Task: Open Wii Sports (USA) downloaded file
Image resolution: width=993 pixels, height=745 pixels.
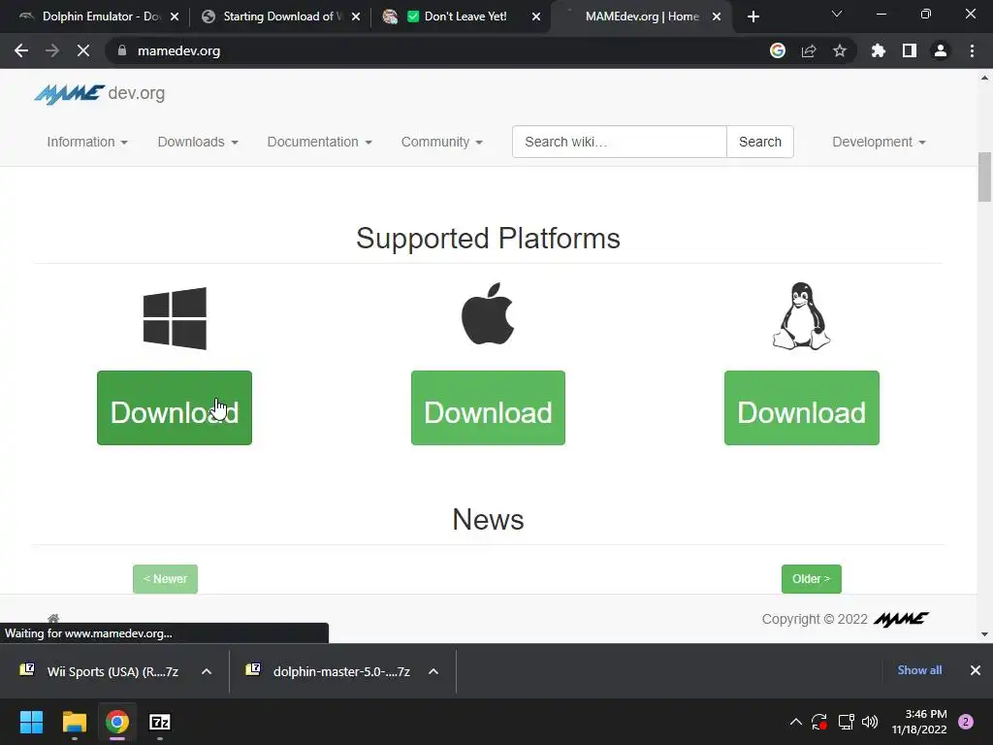Action: (101, 671)
